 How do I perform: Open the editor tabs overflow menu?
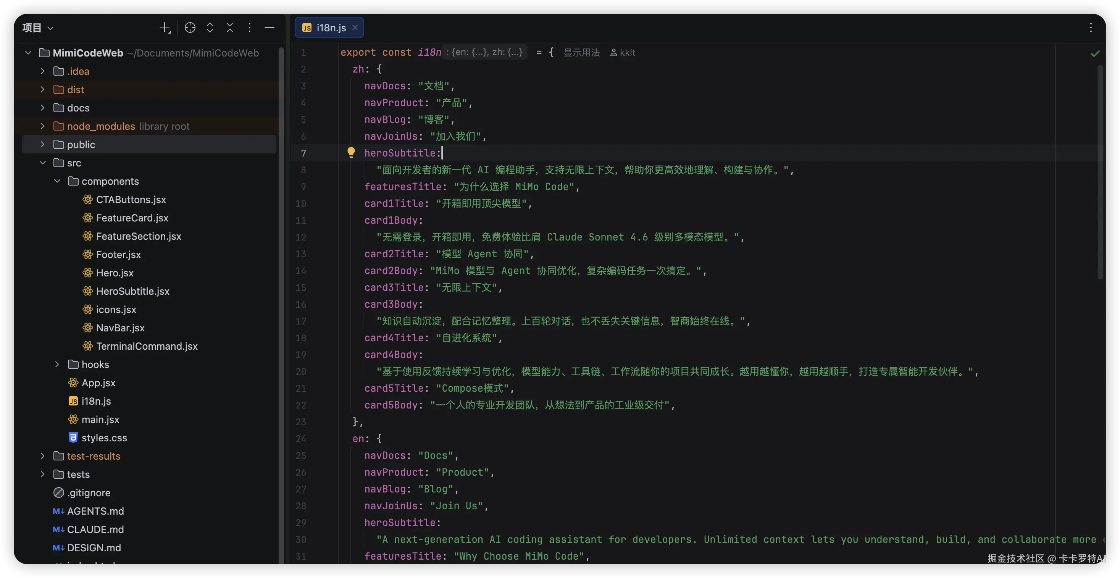pyautogui.click(x=1091, y=28)
